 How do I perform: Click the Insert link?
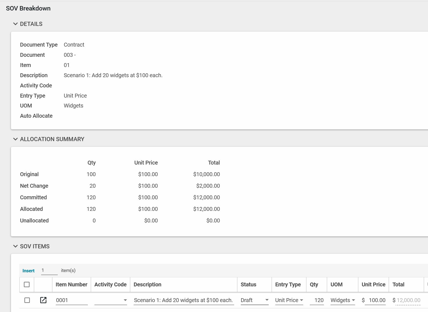tap(28, 271)
